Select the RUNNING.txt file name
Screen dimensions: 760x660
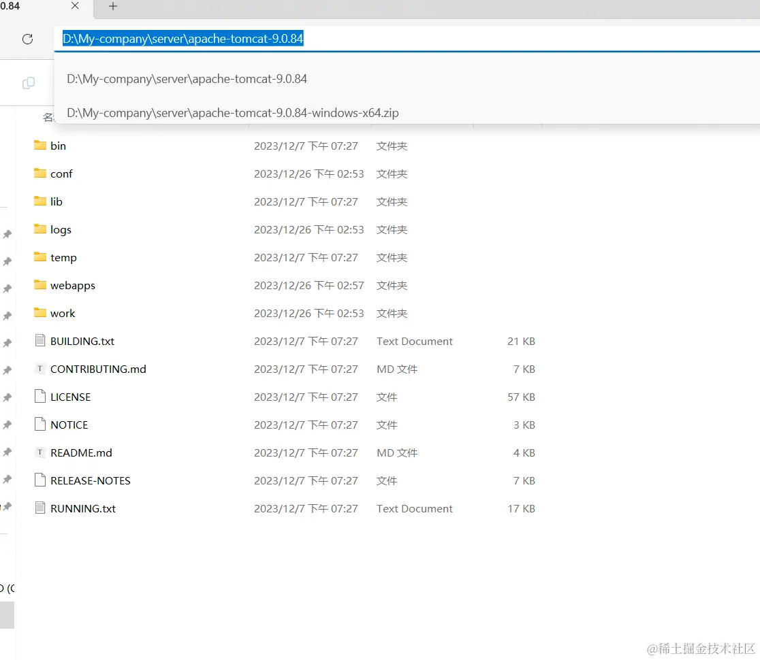[83, 509]
